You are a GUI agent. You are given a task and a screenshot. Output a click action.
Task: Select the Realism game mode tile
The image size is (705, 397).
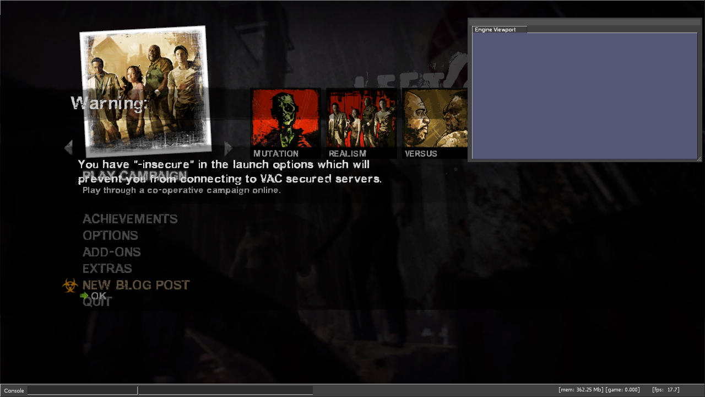pyautogui.click(x=361, y=123)
